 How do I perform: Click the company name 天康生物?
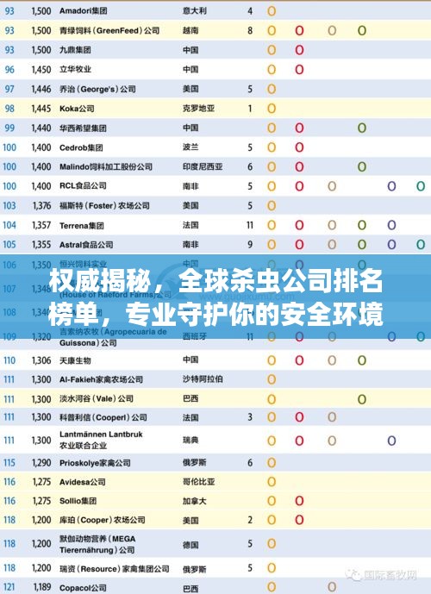(x=75, y=360)
